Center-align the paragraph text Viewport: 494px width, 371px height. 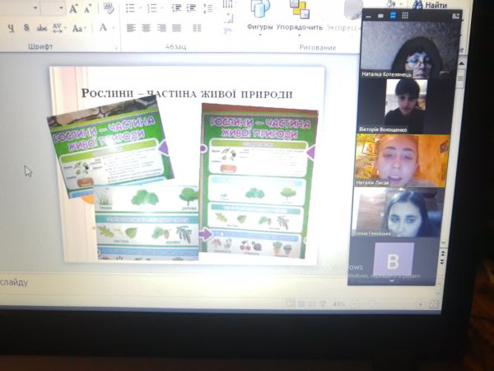(146, 27)
